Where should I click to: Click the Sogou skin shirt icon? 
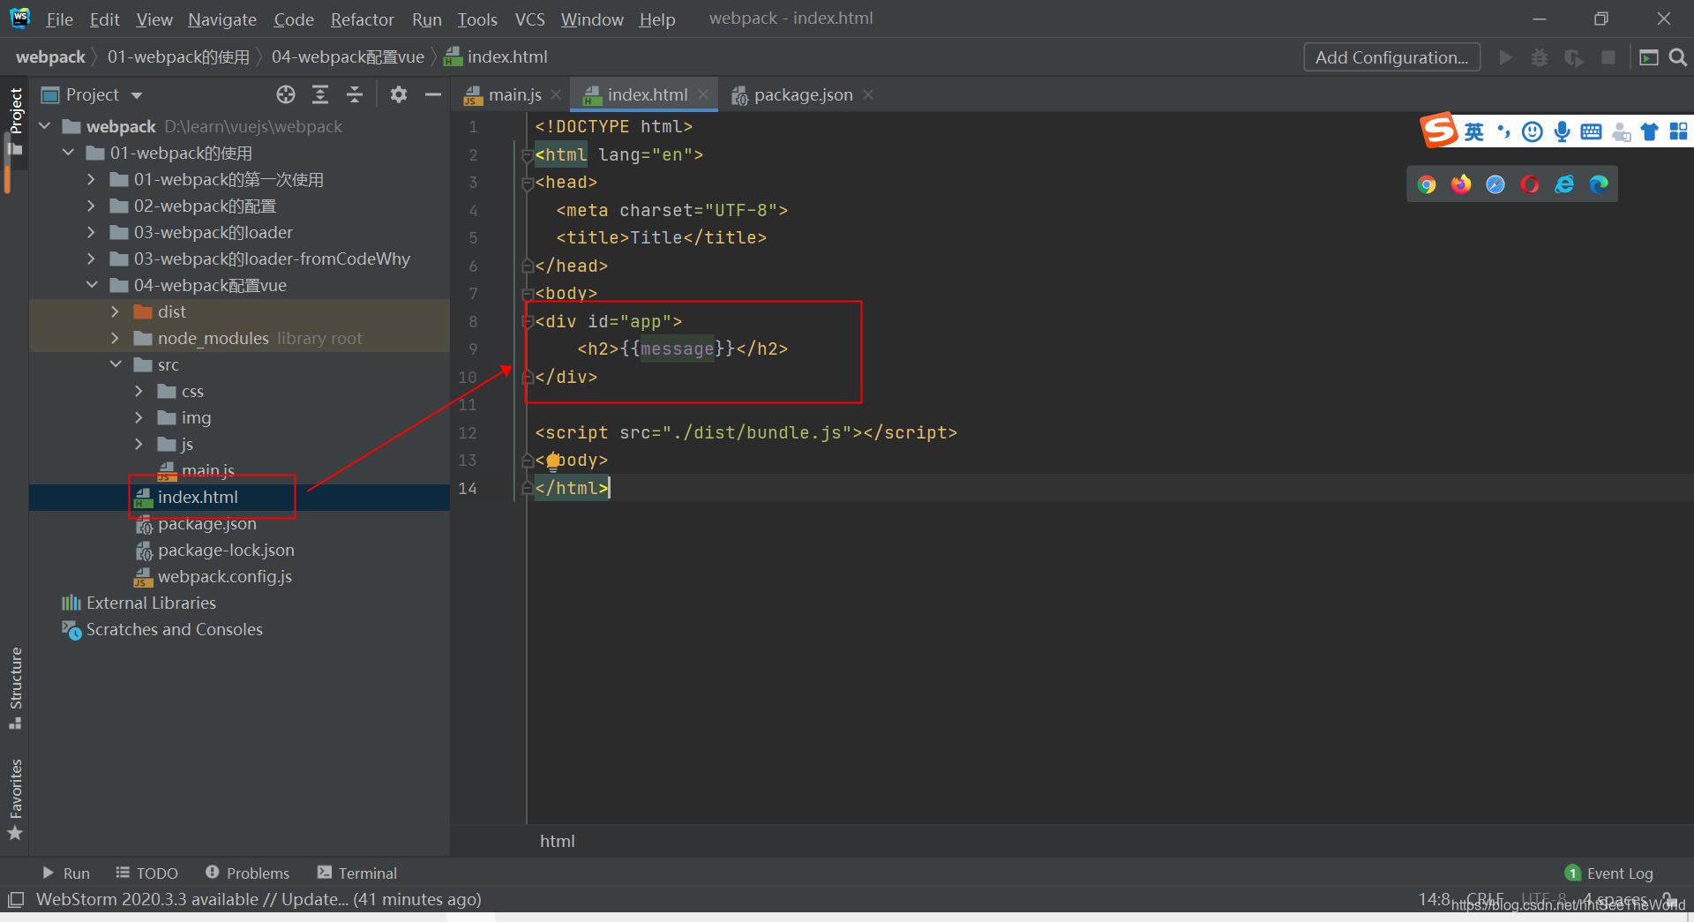(1649, 131)
